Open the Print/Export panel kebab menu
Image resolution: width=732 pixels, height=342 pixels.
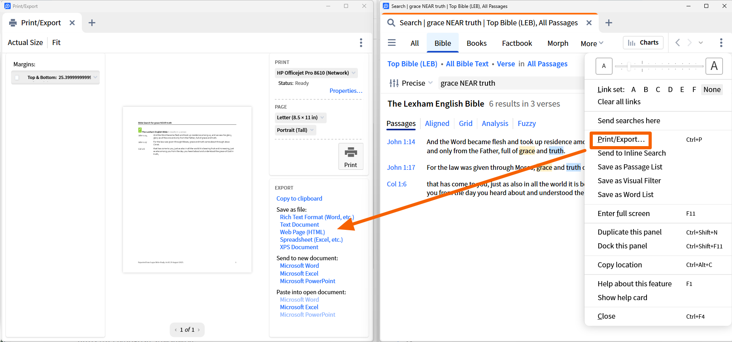tap(361, 43)
